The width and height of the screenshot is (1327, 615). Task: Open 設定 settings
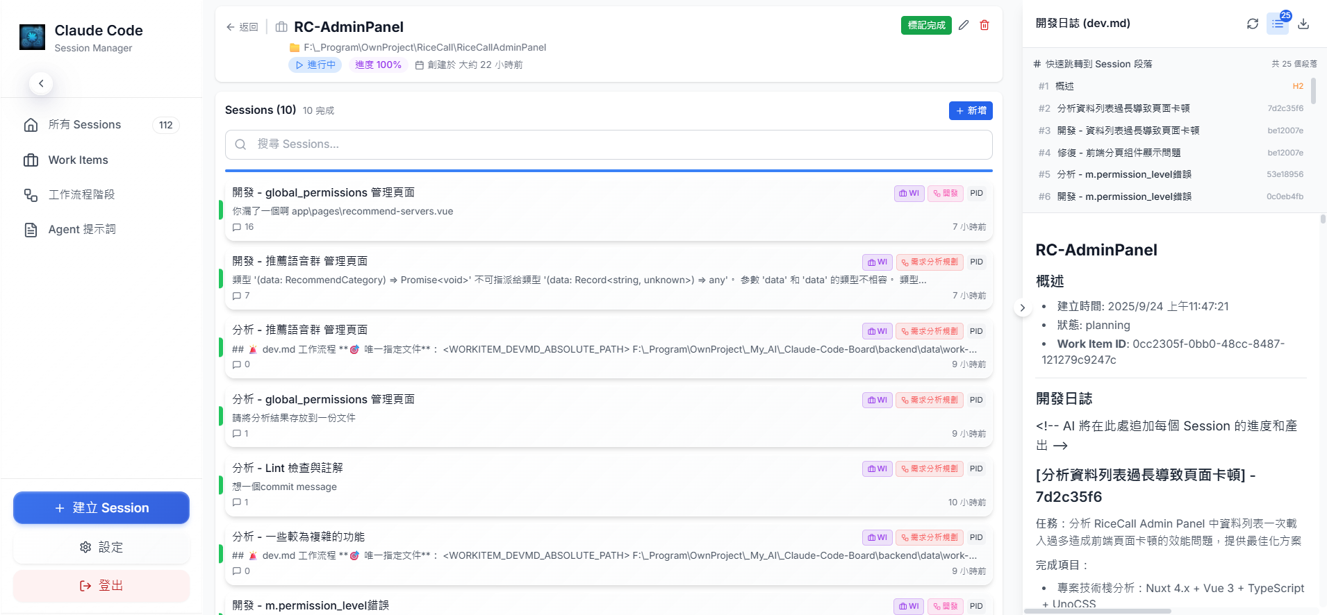click(101, 547)
